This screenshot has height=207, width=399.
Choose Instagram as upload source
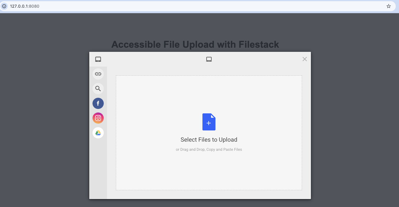[98, 118]
